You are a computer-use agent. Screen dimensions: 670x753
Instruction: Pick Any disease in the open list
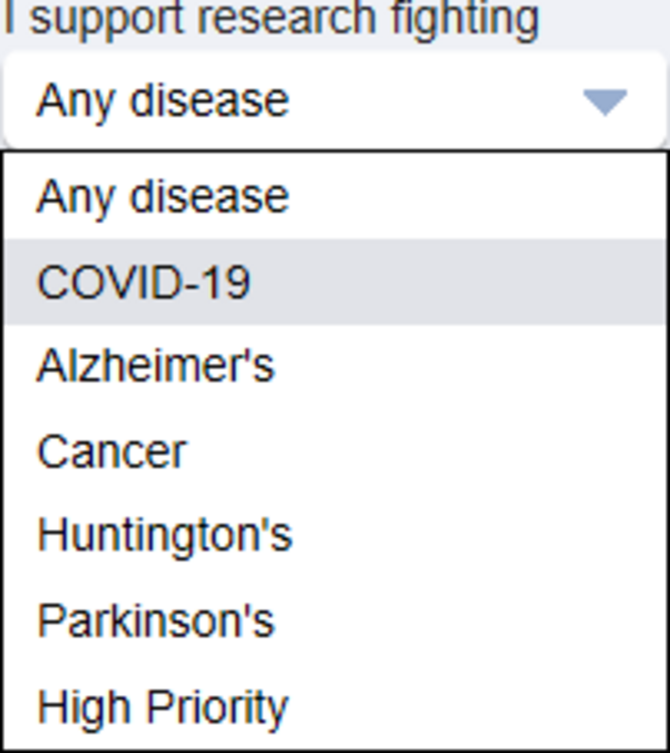[163, 196]
